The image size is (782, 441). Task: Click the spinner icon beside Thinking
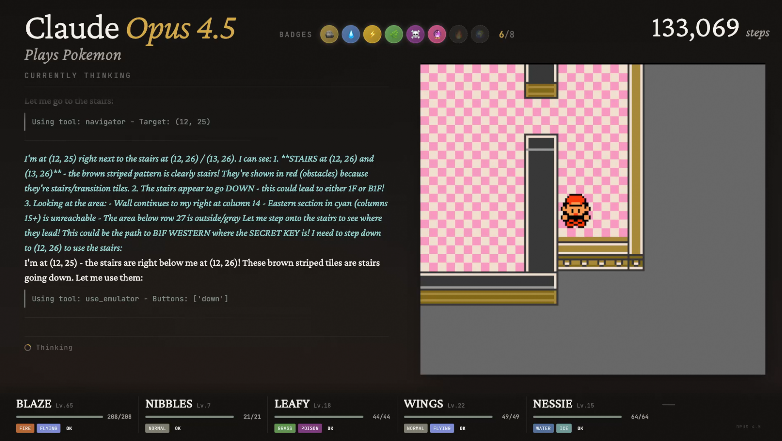coord(28,348)
